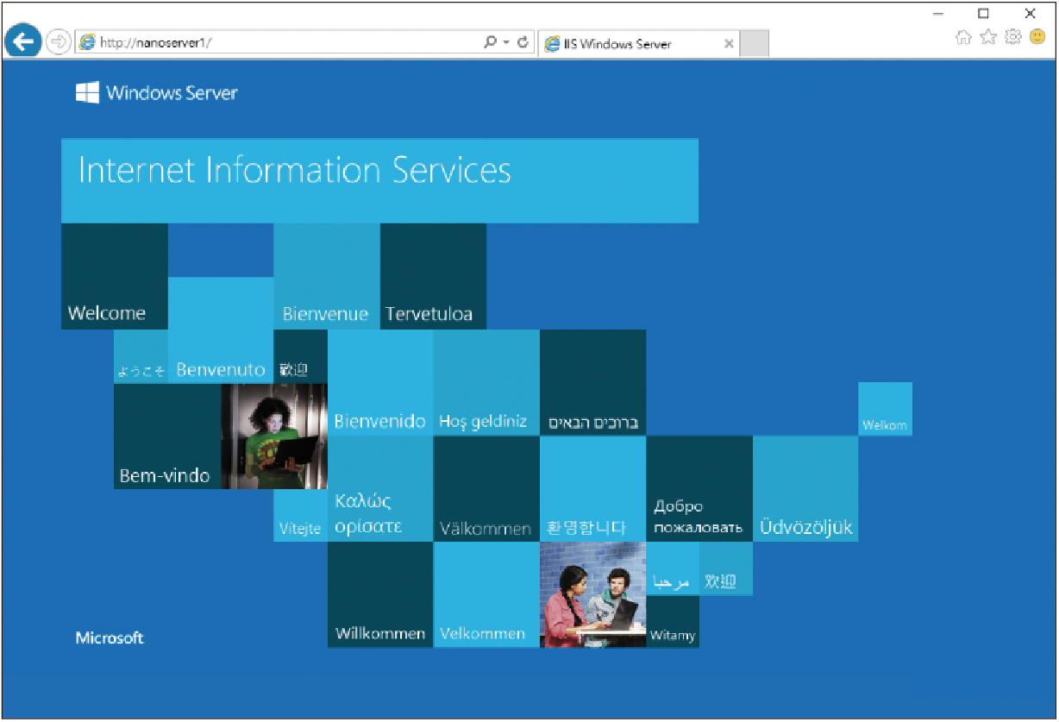Click the Bem-vindo tile
Viewport: 1059px width, 722px height.
tap(166, 436)
